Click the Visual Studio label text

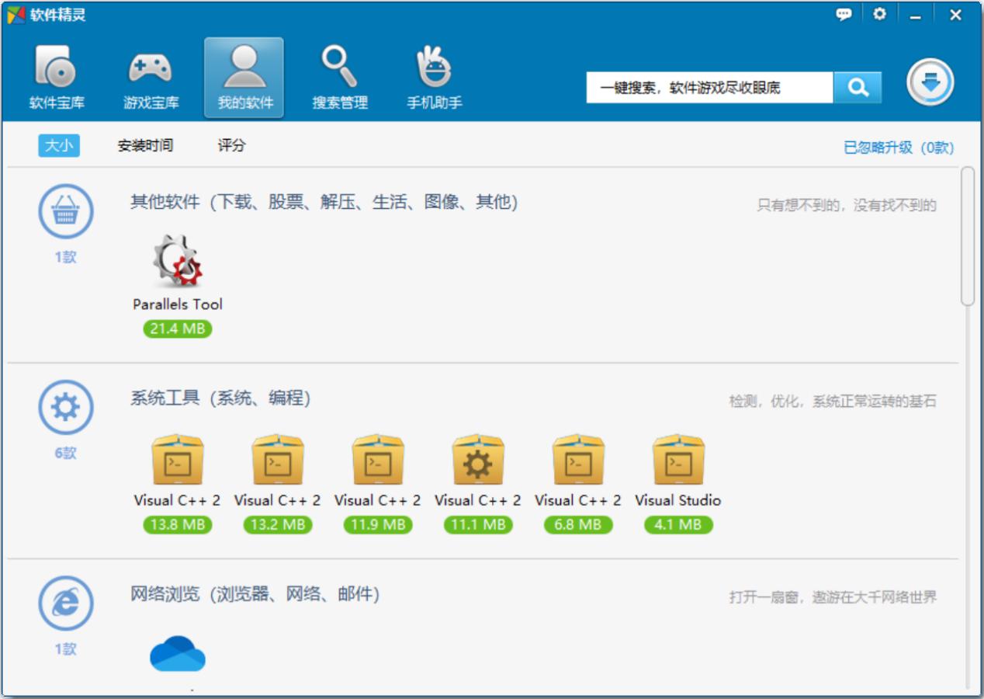(x=678, y=500)
